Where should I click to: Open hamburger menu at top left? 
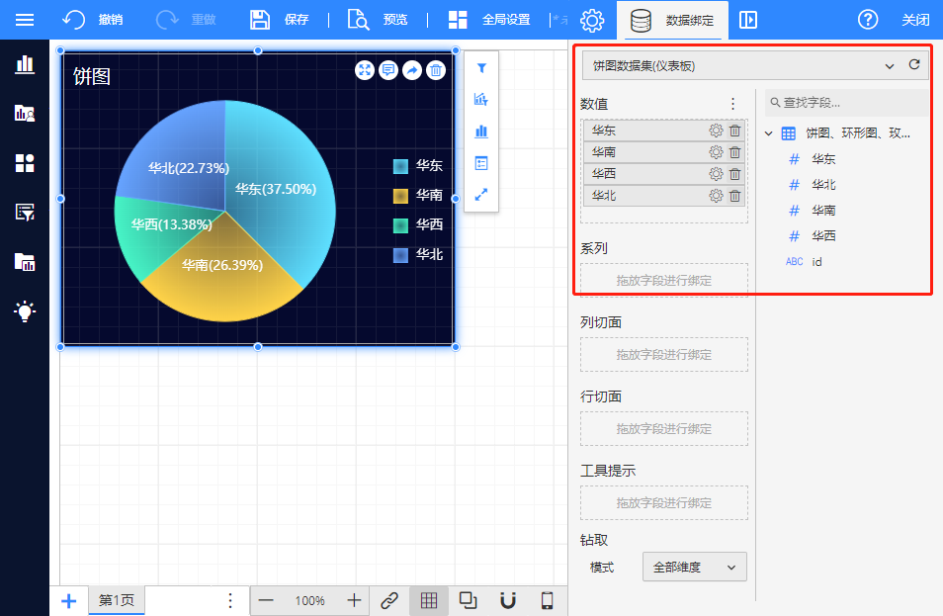[25, 20]
